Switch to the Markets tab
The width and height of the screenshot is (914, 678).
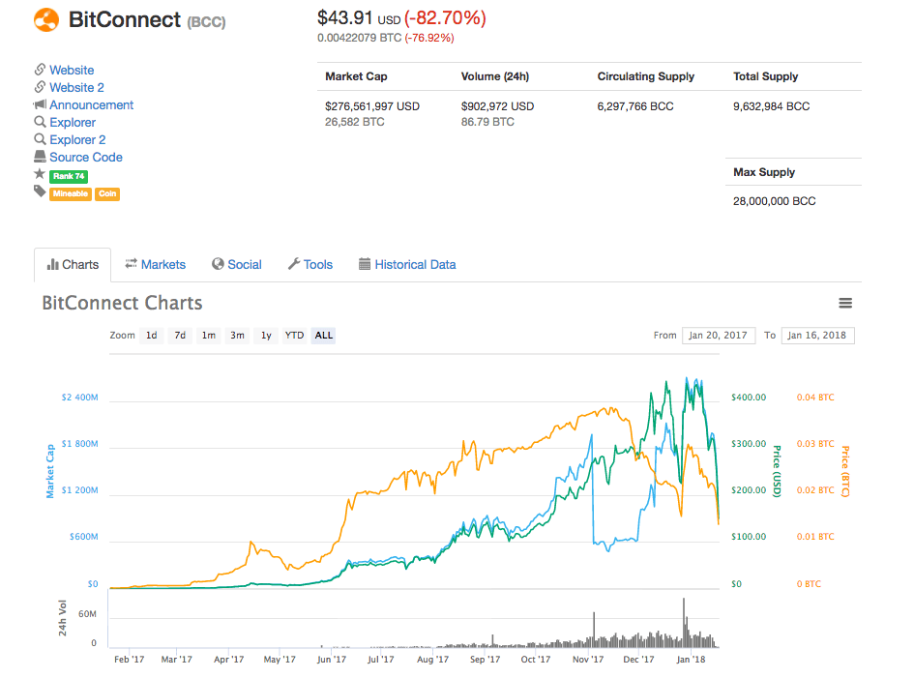coord(155,265)
